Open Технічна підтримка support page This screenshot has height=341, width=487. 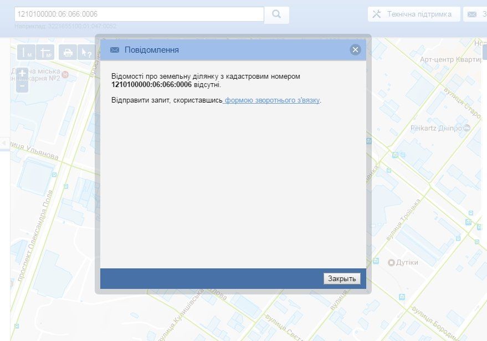click(x=421, y=13)
